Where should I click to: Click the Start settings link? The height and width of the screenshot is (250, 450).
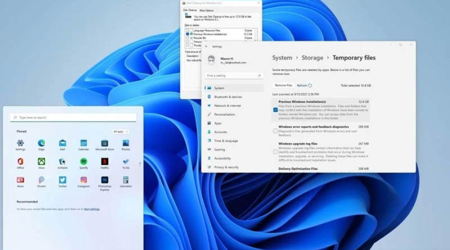coord(91,209)
